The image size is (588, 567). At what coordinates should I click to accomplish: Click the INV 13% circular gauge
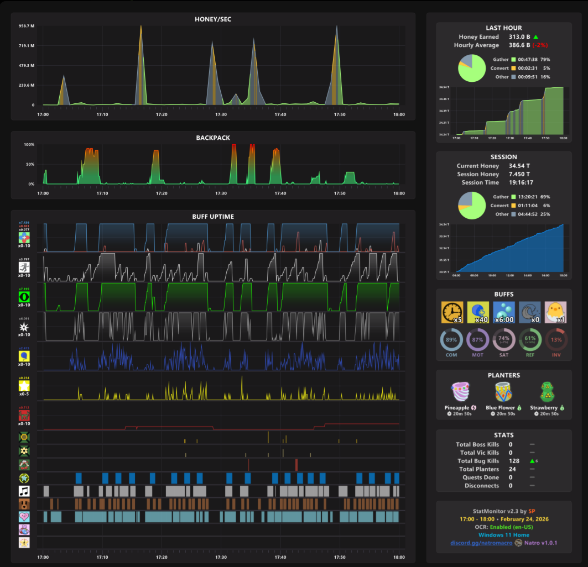point(556,340)
